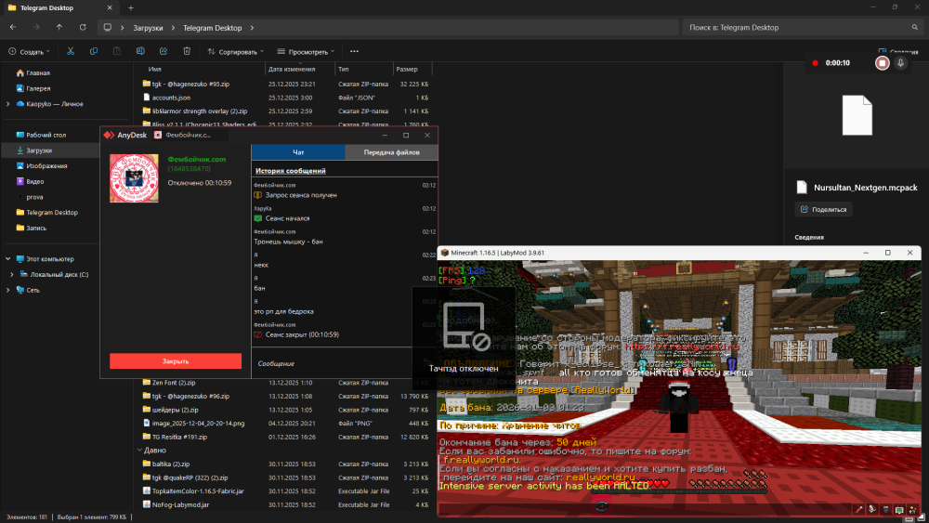Click the AnyDesk logo in the dialog title
The image size is (929, 523).
click(109, 135)
